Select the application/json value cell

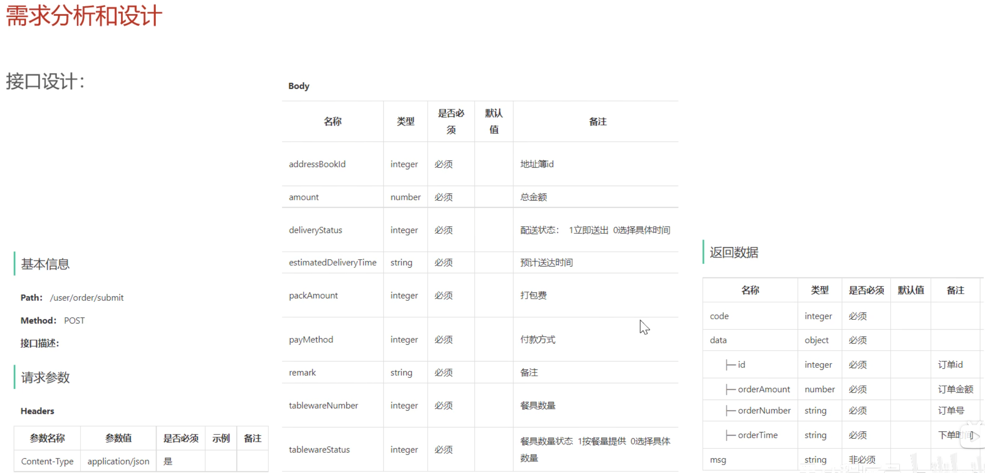118,461
